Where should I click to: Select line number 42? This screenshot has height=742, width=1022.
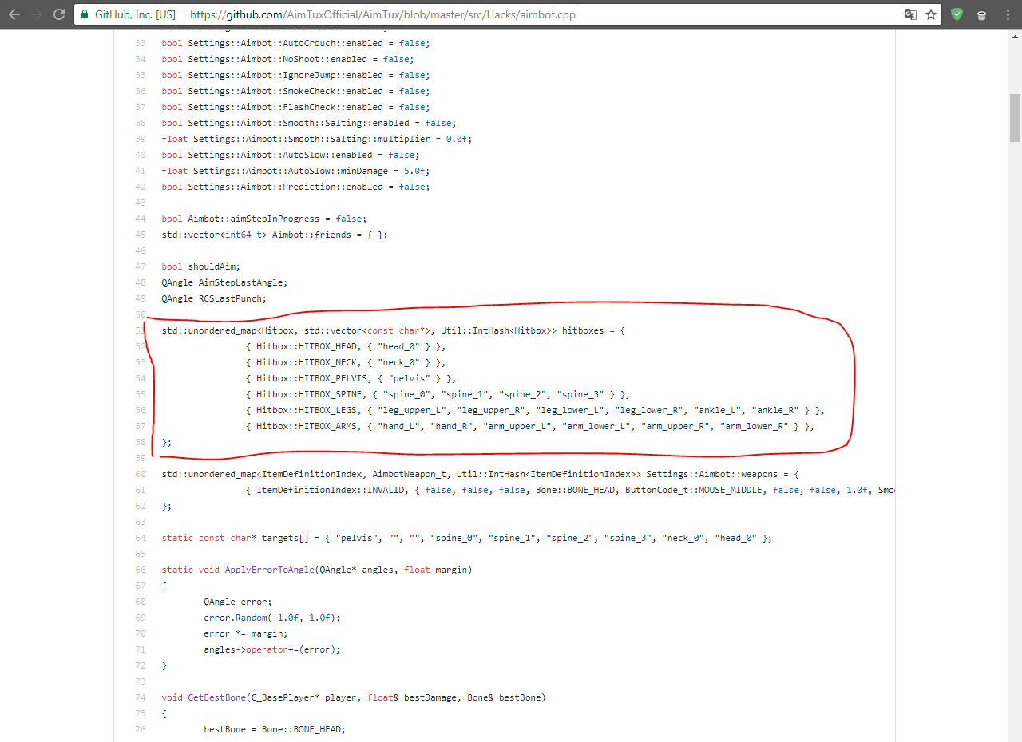pos(141,187)
